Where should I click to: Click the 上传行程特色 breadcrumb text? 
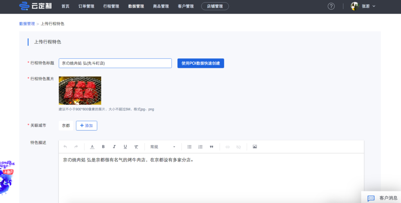(x=52, y=24)
